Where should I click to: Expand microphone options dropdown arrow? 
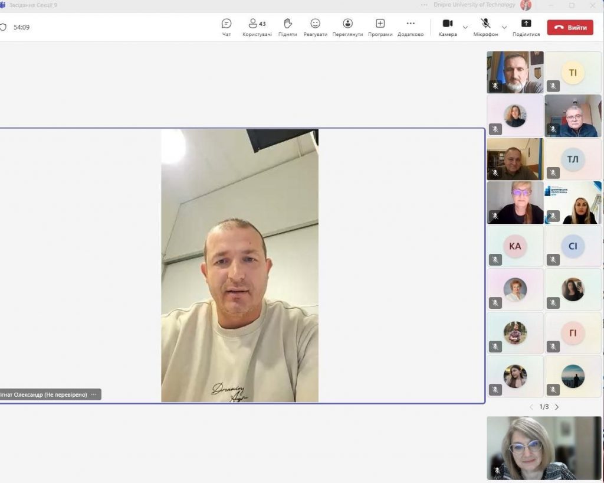tap(504, 27)
